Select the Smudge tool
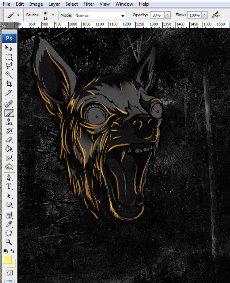Viewport: 230px width, 283px height. pyautogui.click(x=8, y=158)
